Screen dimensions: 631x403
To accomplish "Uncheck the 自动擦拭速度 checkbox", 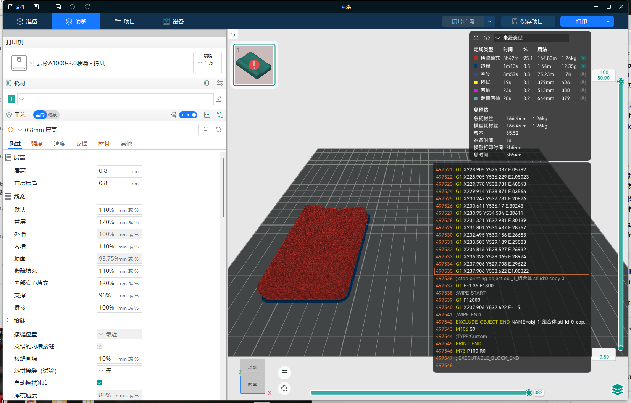I will 99,383.
